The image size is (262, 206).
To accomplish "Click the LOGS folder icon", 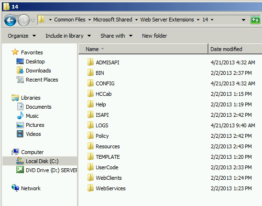I will 90,125.
